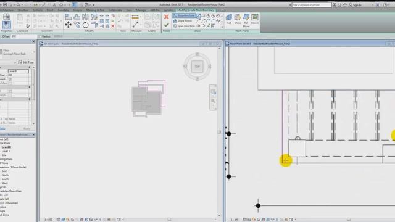Select the Copy tool
The image size is (395, 222).
[77, 25]
